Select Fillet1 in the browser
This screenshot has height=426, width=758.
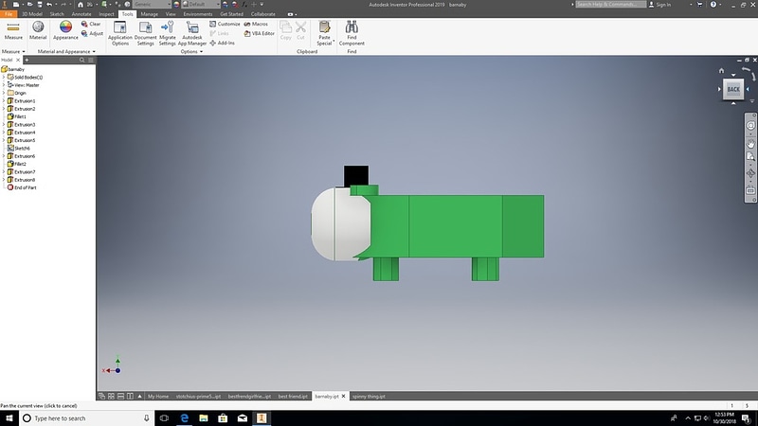(x=17, y=116)
